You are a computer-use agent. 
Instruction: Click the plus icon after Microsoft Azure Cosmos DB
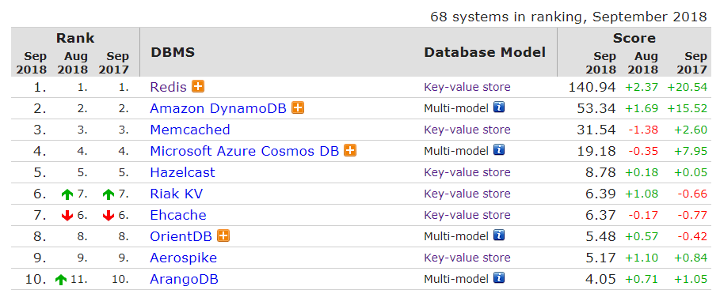[x=350, y=151]
